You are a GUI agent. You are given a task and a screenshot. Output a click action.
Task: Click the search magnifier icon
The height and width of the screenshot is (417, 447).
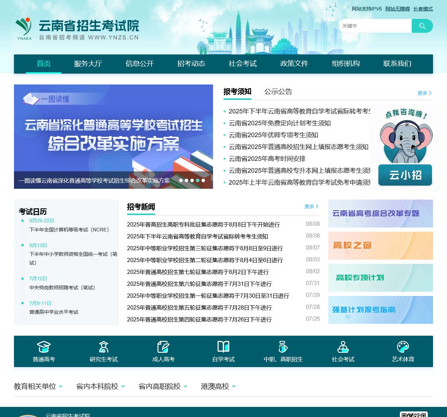coord(422,25)
